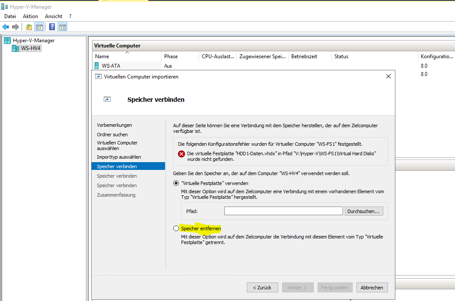Click the Pfad input field
Screen dimensions: 455x301
pos(283,211)
